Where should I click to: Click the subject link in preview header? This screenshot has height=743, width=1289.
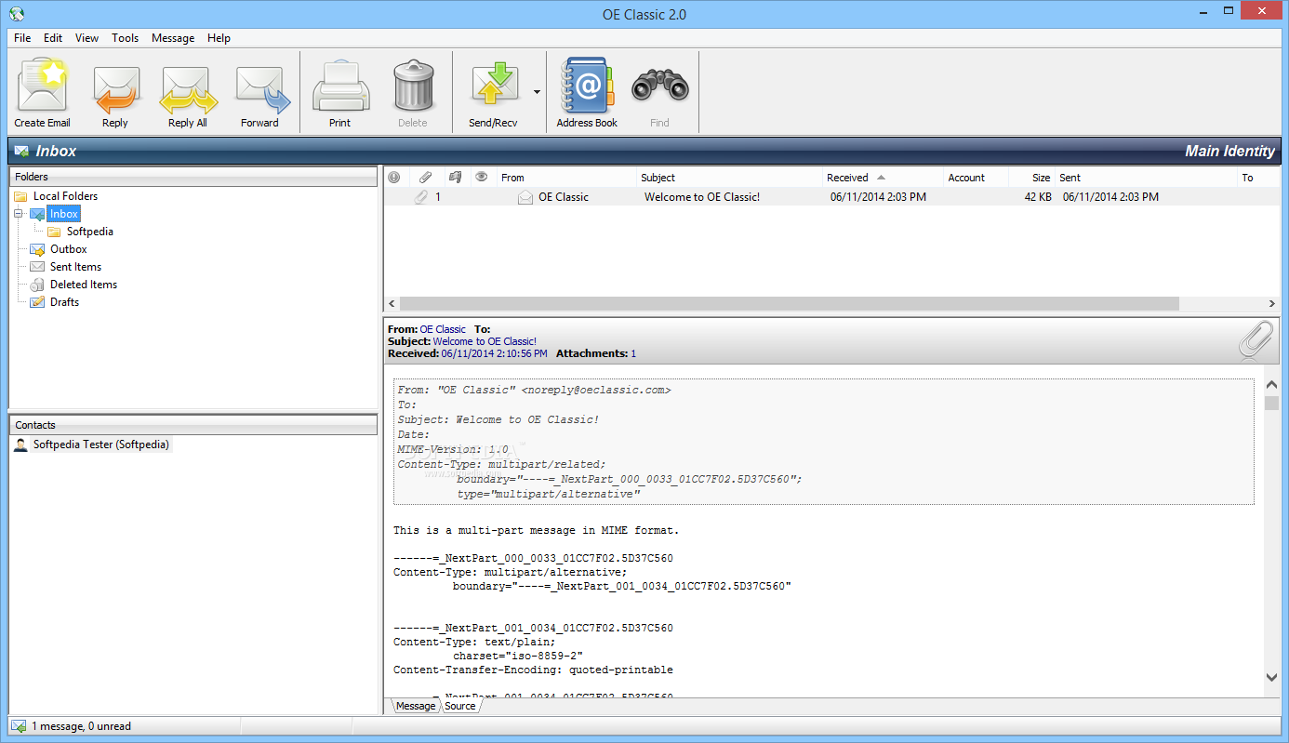tap(485, 341)
